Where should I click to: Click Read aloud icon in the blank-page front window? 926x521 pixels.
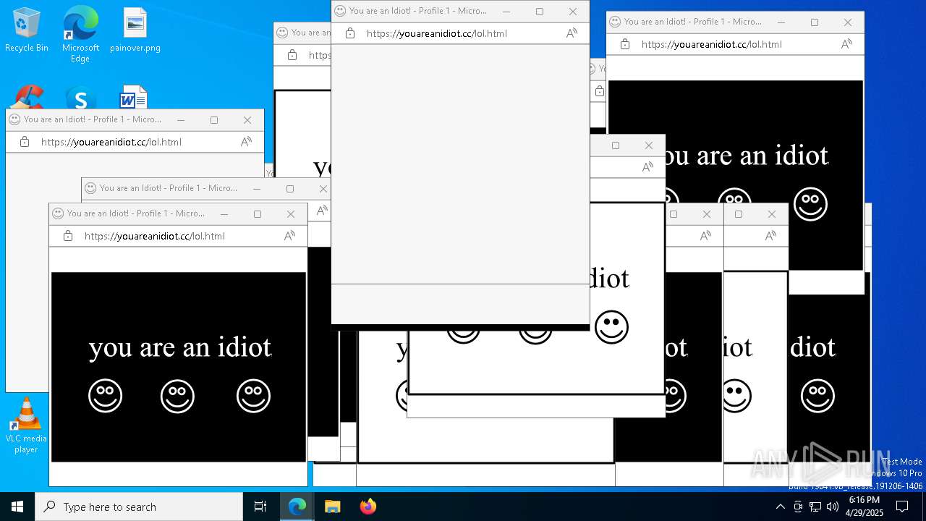click(572, 33)
